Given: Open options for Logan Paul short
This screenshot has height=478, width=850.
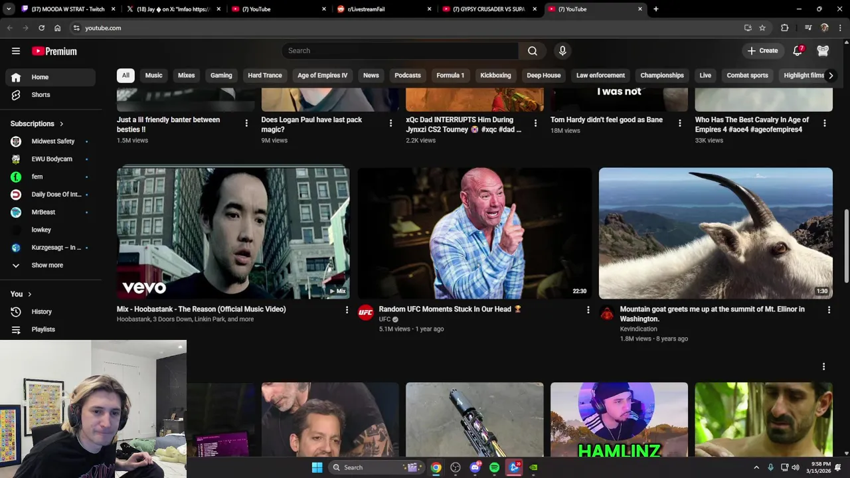Looking at the screenshot, I should tap(390, 123).
